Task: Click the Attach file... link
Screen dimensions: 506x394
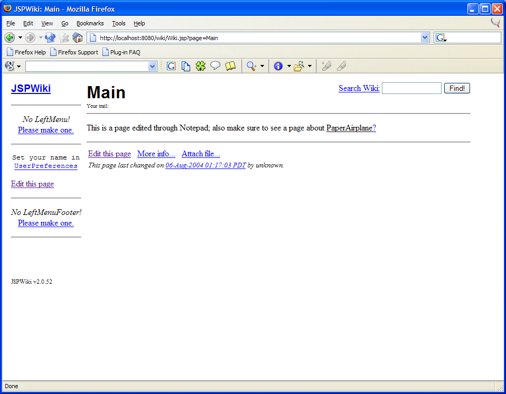Action: tap(201, 154)
